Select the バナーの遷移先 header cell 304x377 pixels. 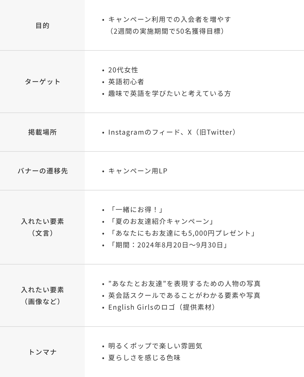(42, 171)
